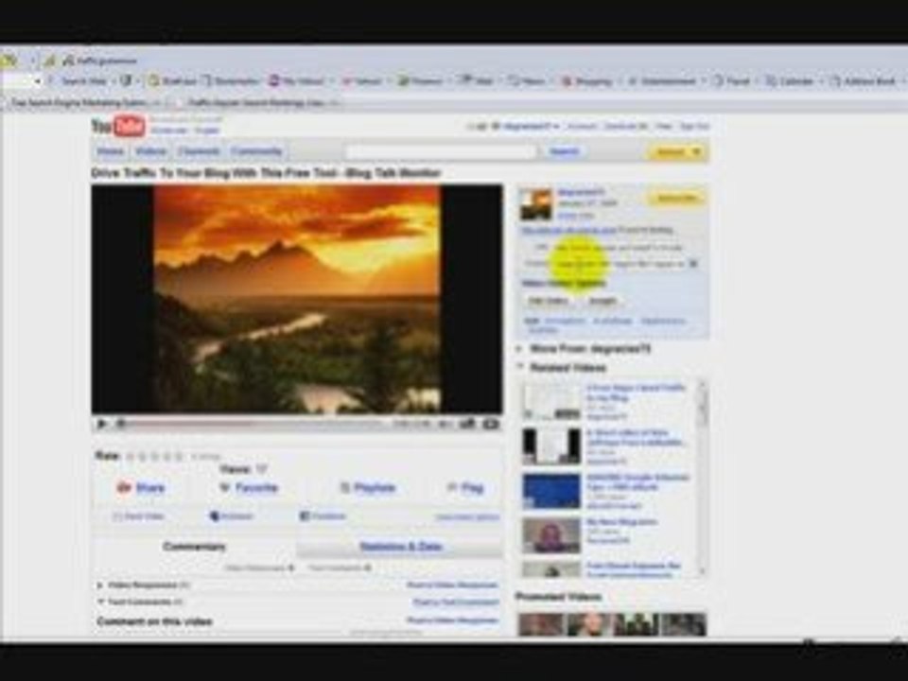
Task: Expand More From section triangle
Action: 519,349
